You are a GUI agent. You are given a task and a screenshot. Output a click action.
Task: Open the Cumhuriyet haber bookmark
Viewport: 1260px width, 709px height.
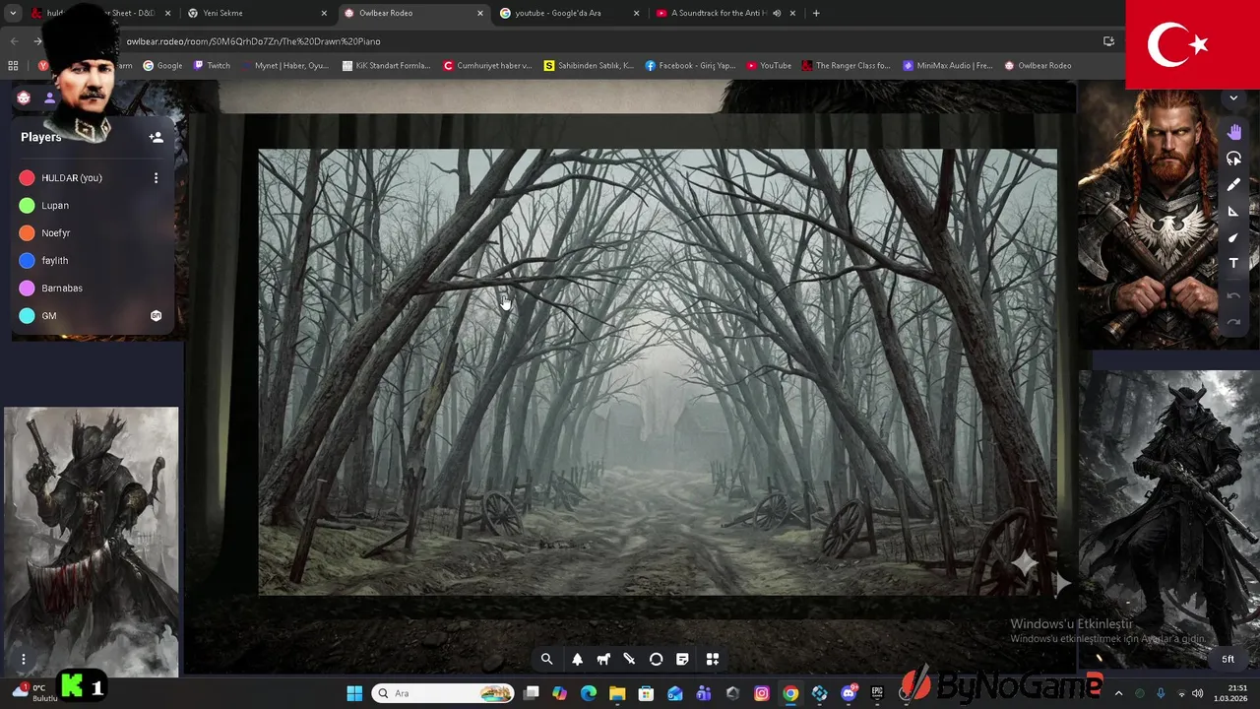(x=487, y=66)
